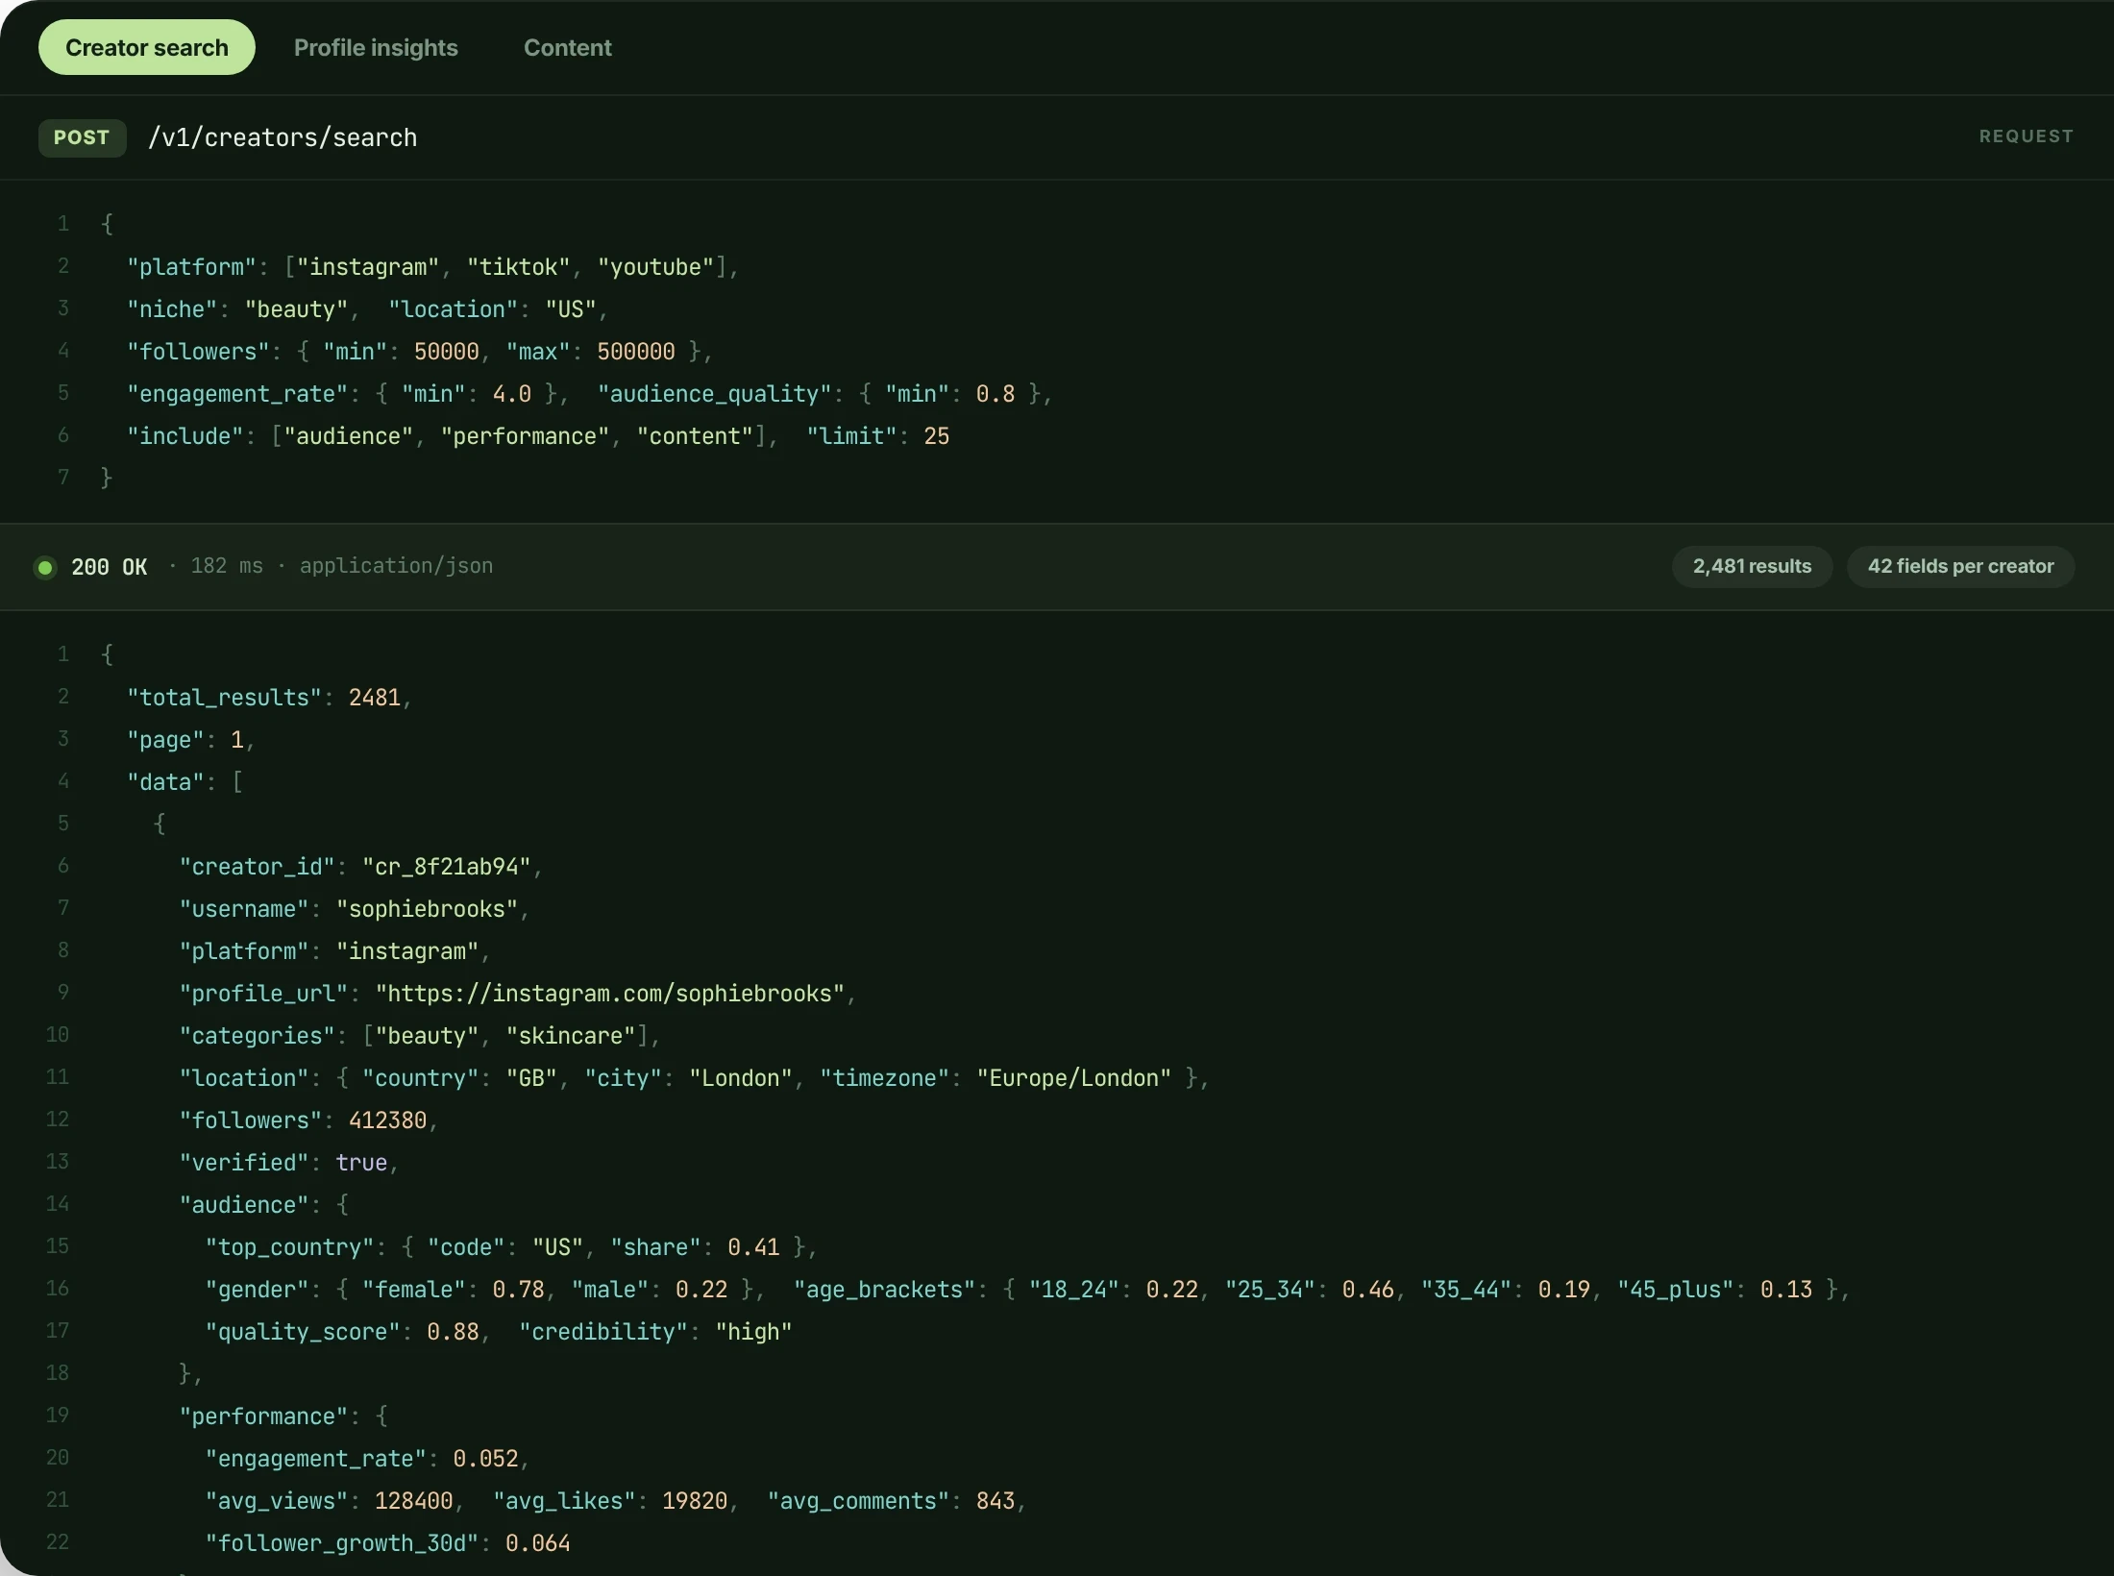2114x1576 pixels.
Task: Click the REQUEST label
Action: (x=2026, y=136)
